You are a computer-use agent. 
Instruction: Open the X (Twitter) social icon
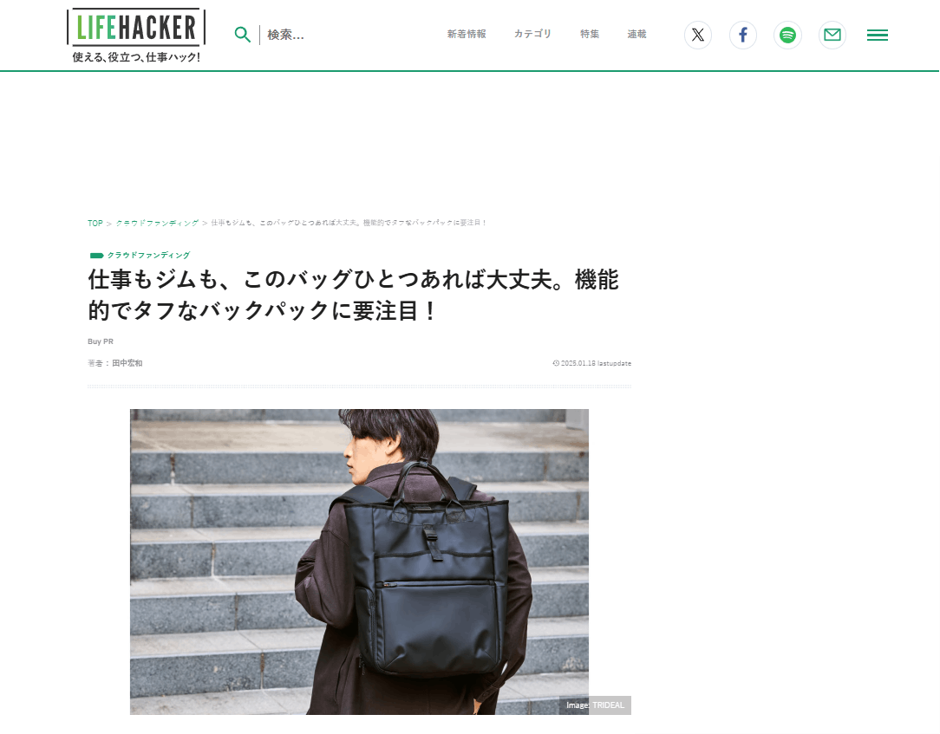(x=698, y=35)
